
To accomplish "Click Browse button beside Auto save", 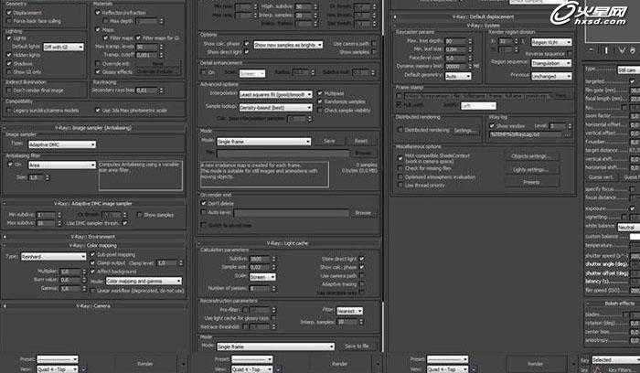I will pos(363,213).
